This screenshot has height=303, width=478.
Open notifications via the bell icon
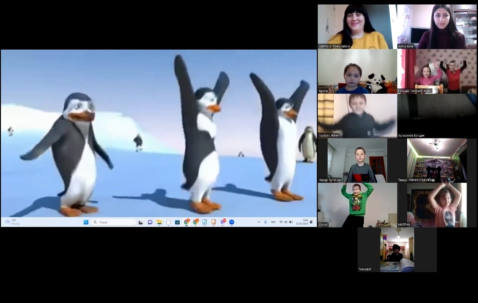click(311, 222)
